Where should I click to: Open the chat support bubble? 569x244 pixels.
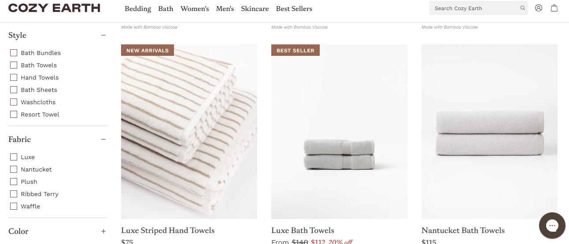[x=552, y=226]
